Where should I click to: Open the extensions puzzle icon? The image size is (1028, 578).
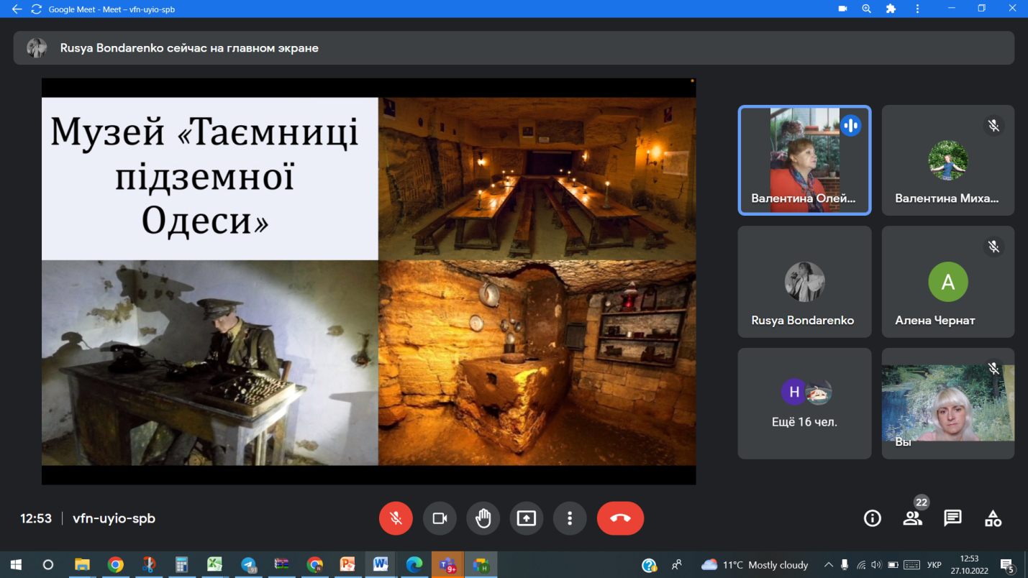[x=891, y=9]
